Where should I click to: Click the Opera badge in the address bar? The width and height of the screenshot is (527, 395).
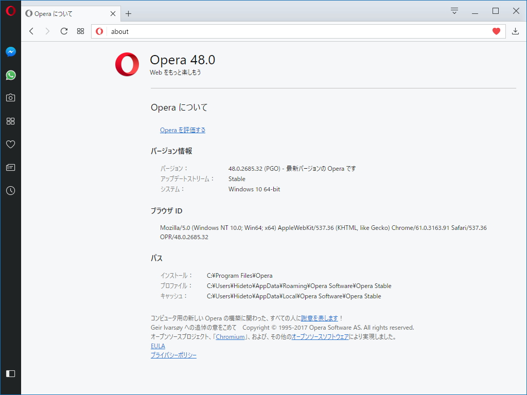coord(99,31)
